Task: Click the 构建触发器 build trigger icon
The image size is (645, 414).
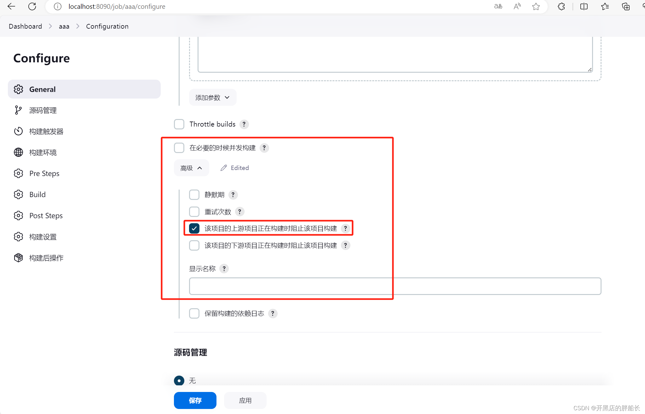Action: [x=19, y=131]
